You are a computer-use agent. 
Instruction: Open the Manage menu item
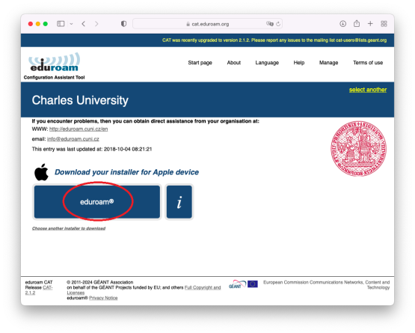coord(328,63)
